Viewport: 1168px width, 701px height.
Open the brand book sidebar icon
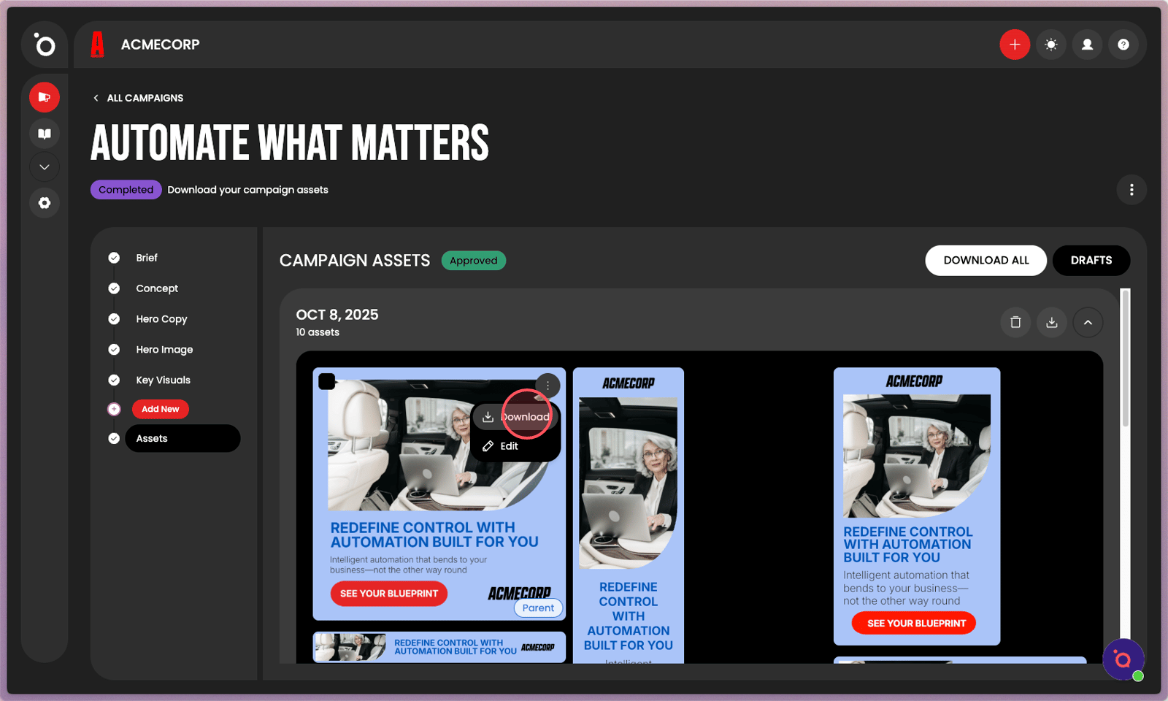point(45,134)
